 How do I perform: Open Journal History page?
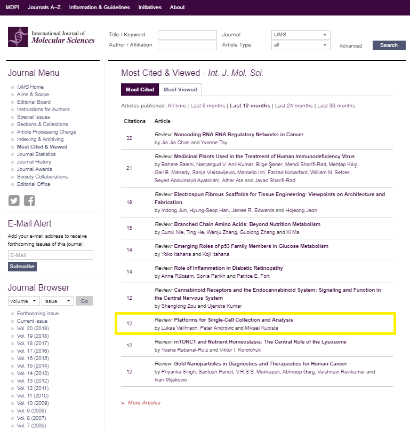(34, 162)
